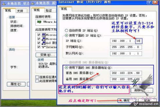160x107 pixels.
Task: Click the IP 地址 input field
Action: tap(126, 41)
